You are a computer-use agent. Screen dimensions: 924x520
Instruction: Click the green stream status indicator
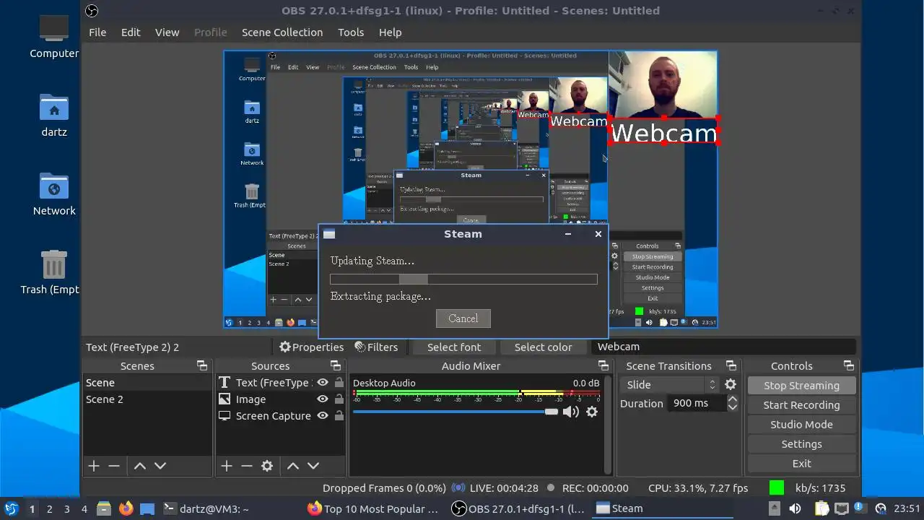777,488
